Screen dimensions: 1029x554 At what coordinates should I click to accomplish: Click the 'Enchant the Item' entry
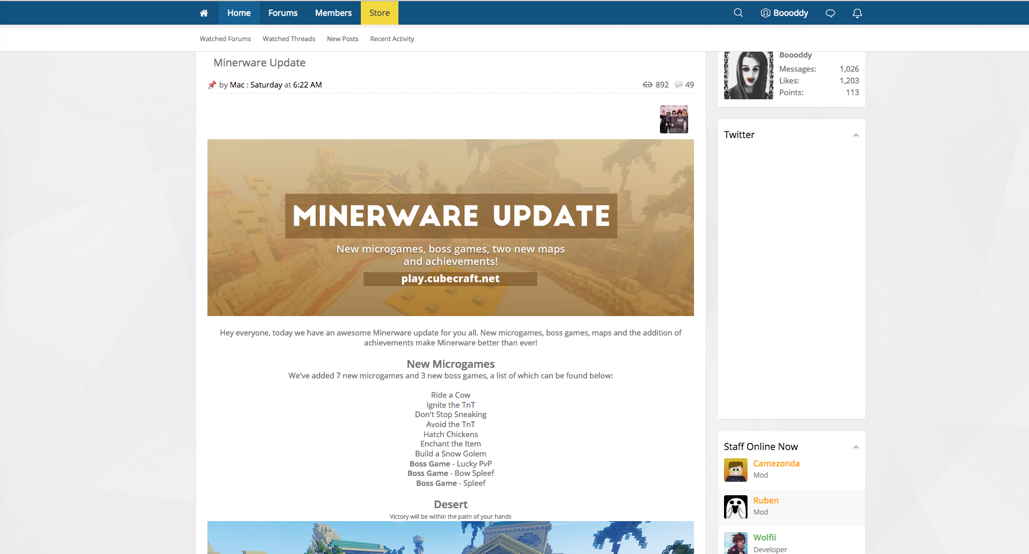pyautogui.click(x=451, y=444)
